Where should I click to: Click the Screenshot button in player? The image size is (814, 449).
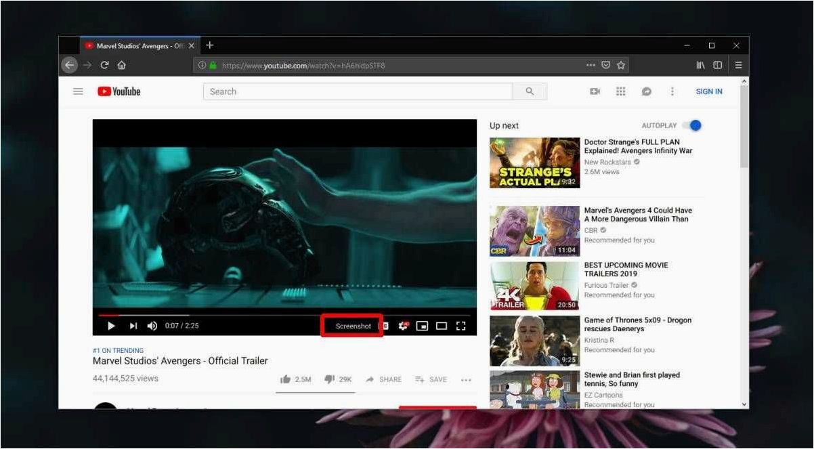[353, 326]
